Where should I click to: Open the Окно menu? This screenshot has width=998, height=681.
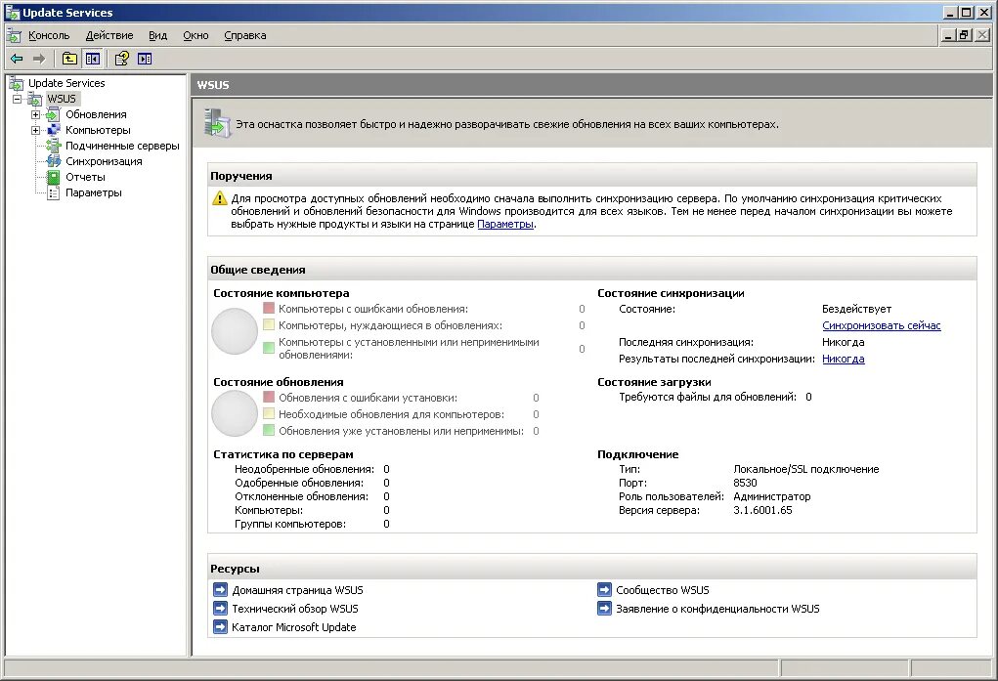point(195,35)
